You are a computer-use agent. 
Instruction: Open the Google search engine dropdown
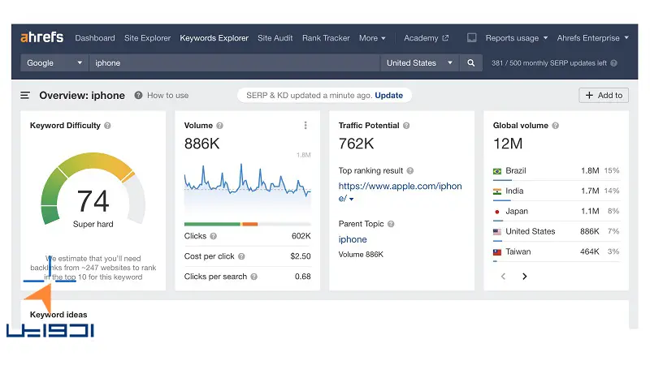54,62
